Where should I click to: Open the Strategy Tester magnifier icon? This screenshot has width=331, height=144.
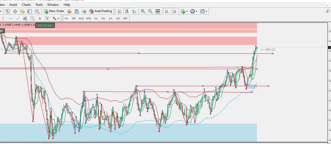37,11
